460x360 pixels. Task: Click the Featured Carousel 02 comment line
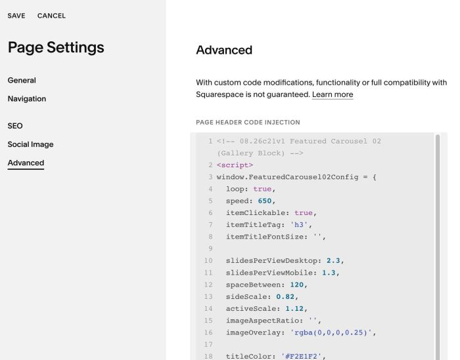(x=298, y=142)
